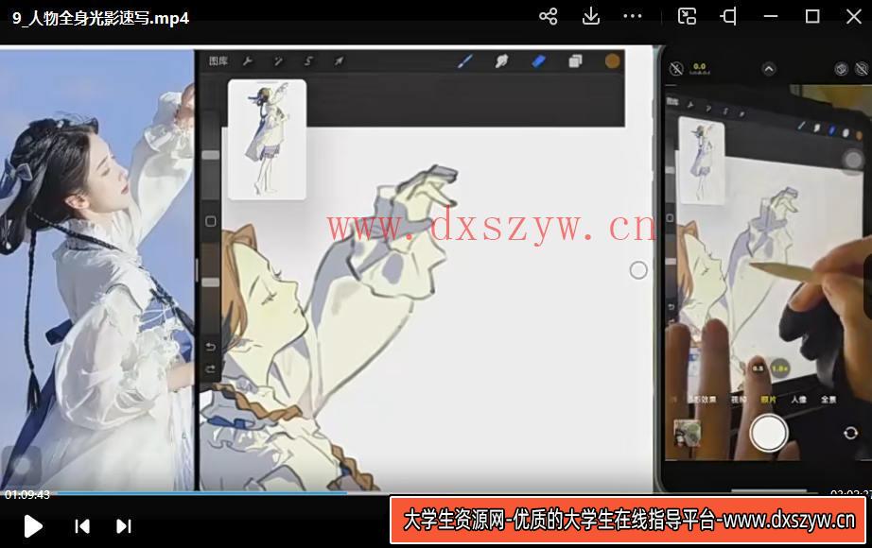Download the video with the download icon

tap(590, 16)
